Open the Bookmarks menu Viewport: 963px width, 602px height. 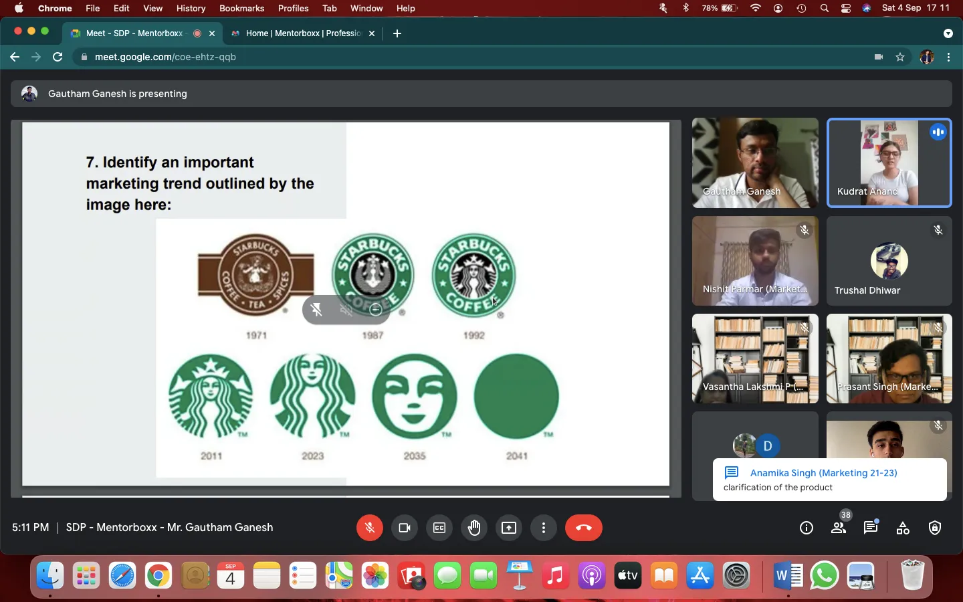click(241, 8)
